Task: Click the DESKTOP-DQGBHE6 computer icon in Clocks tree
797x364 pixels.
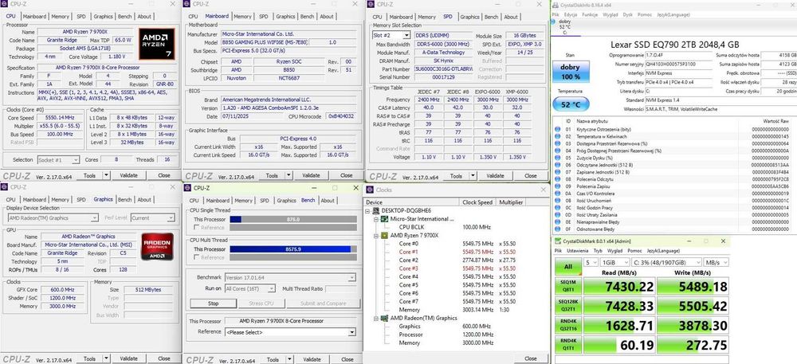Action: tap(375, 210)
